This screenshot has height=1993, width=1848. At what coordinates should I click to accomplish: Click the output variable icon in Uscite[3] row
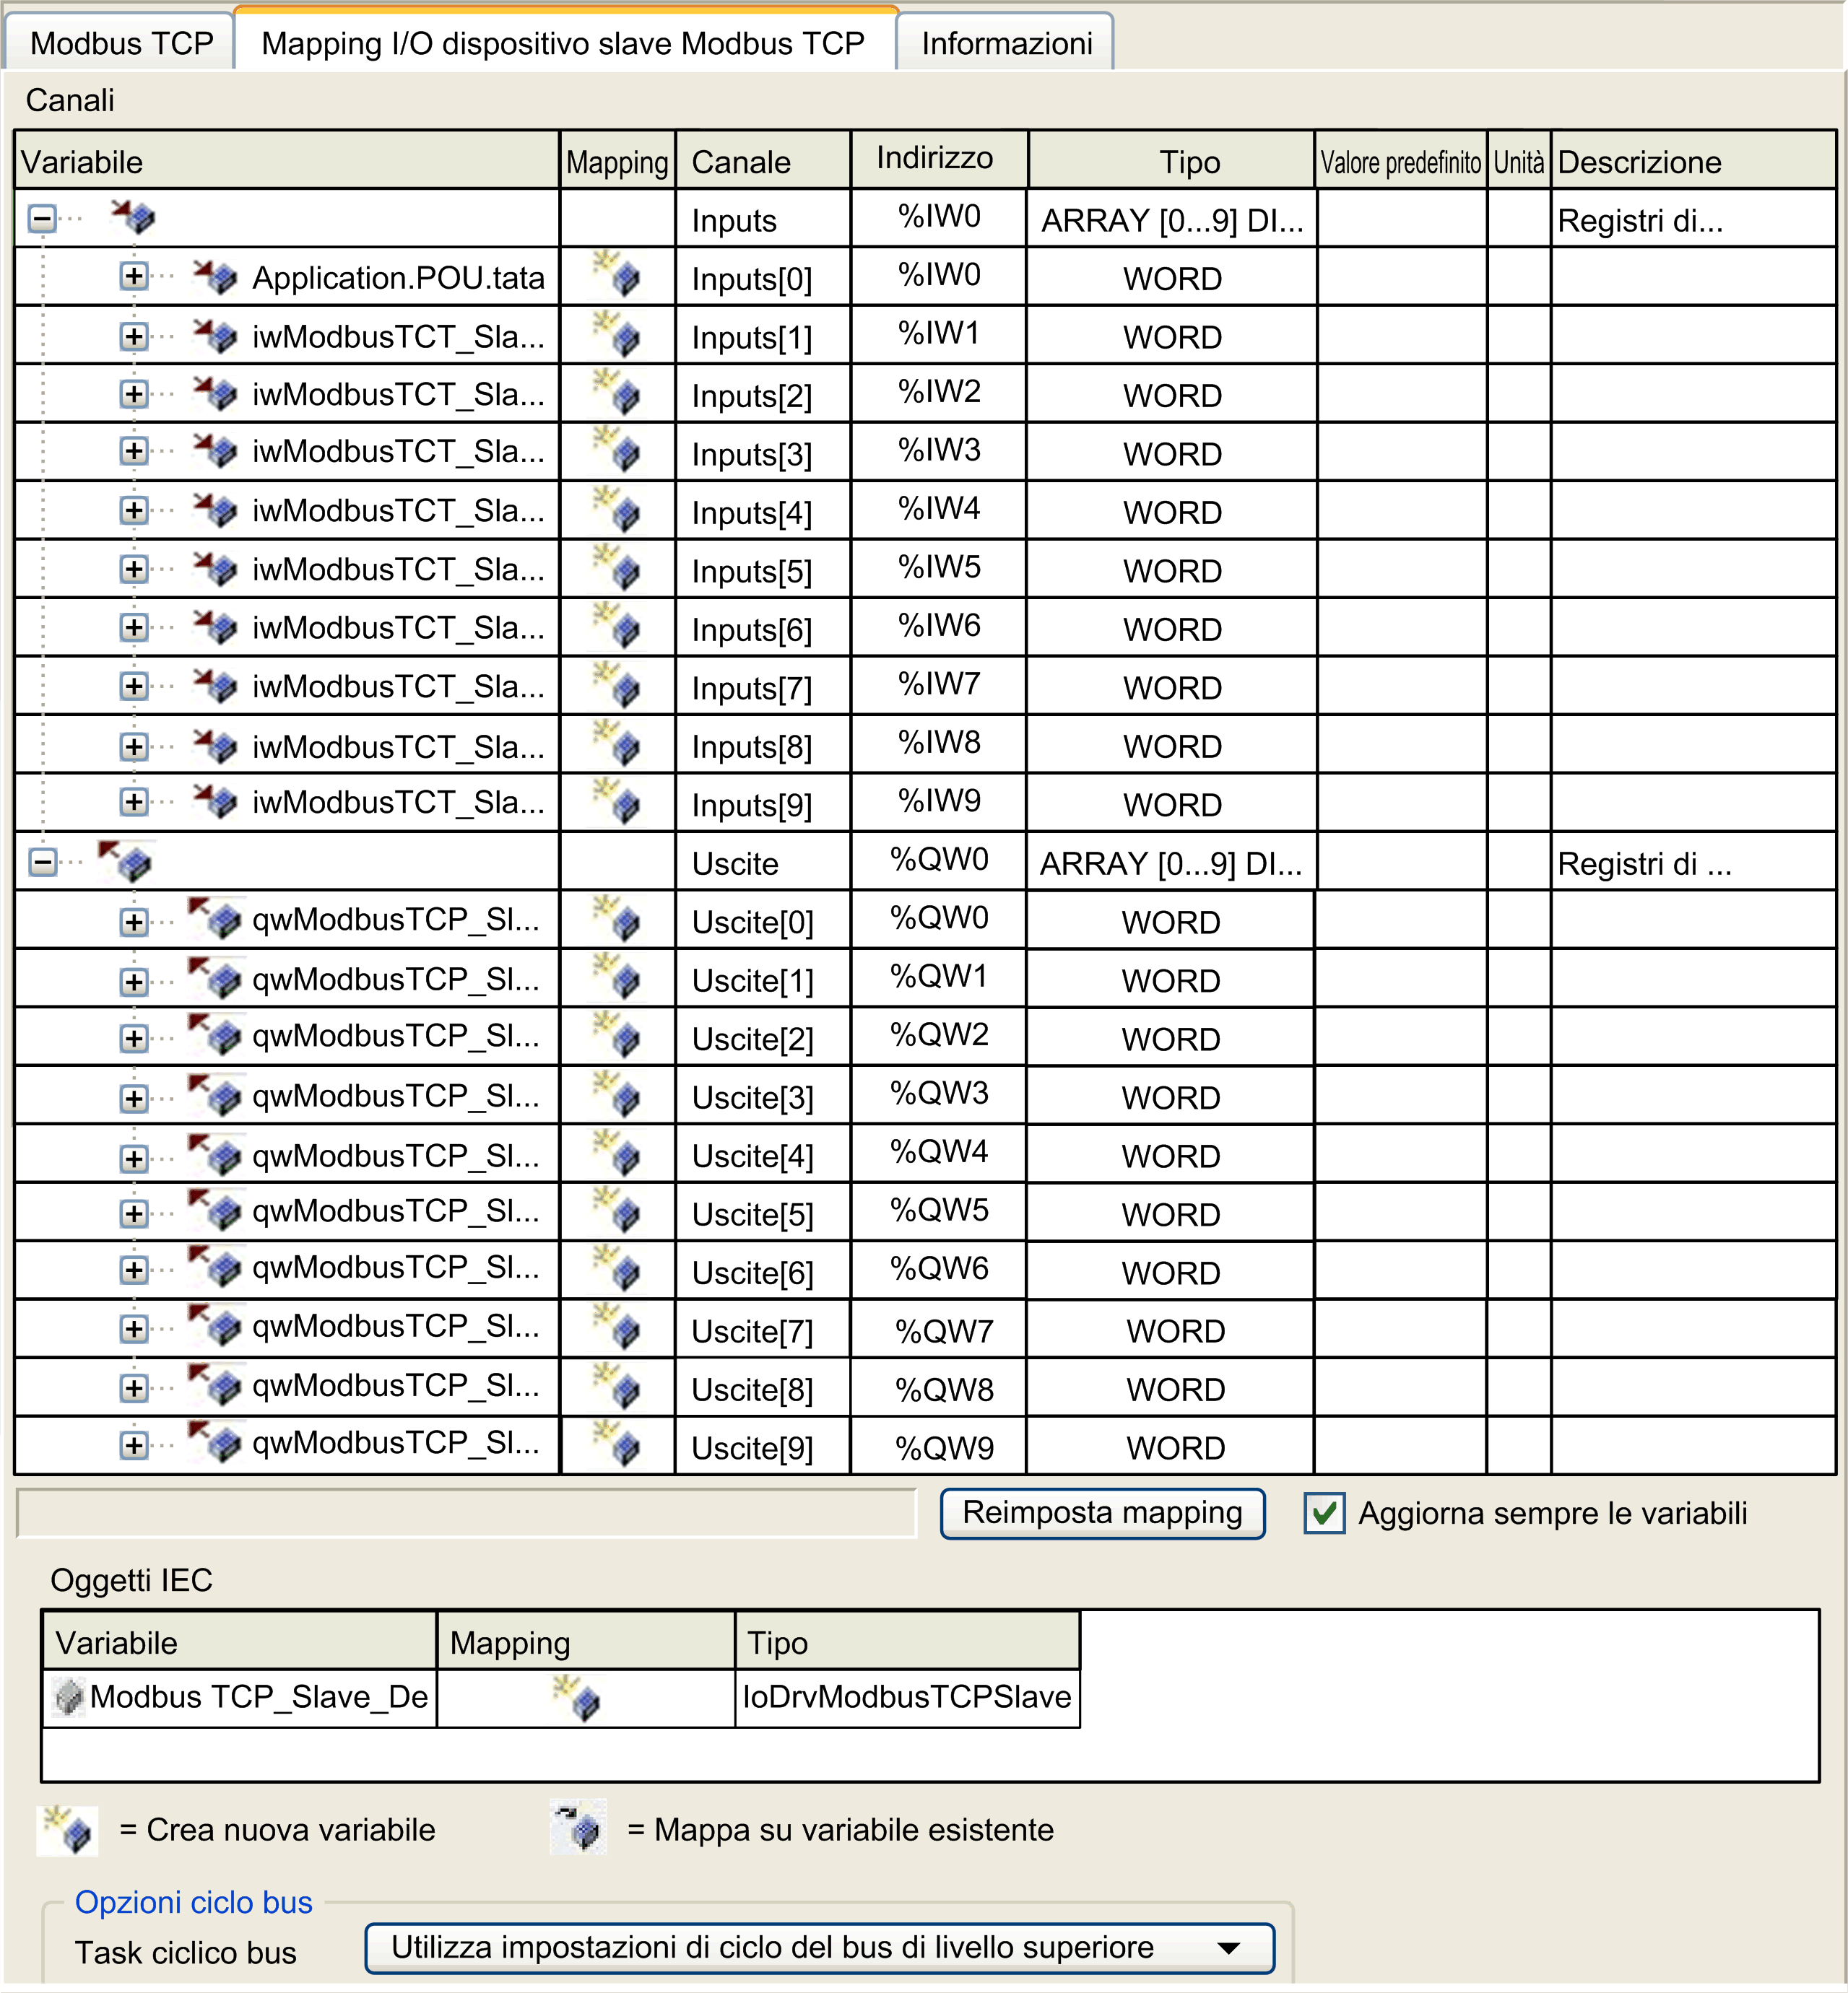tap(215, 1096)
